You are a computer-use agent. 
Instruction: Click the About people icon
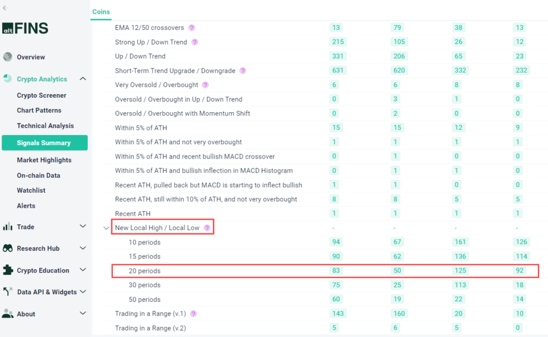[7, 314]
